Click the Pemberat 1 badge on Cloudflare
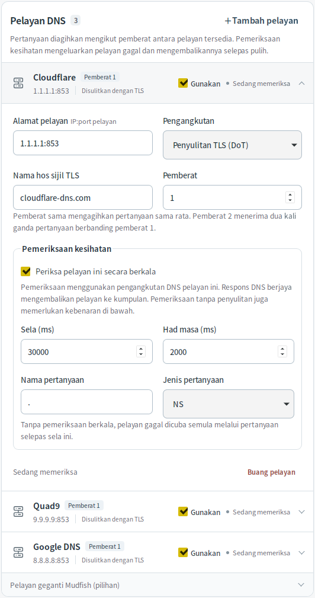The width and height of the screenshot is (315, 598). pyautogui.click(x=100, y=77)
